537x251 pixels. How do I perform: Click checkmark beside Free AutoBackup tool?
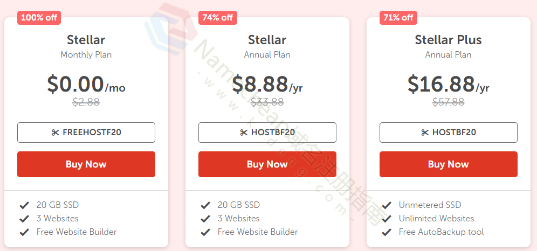[386, 232]
